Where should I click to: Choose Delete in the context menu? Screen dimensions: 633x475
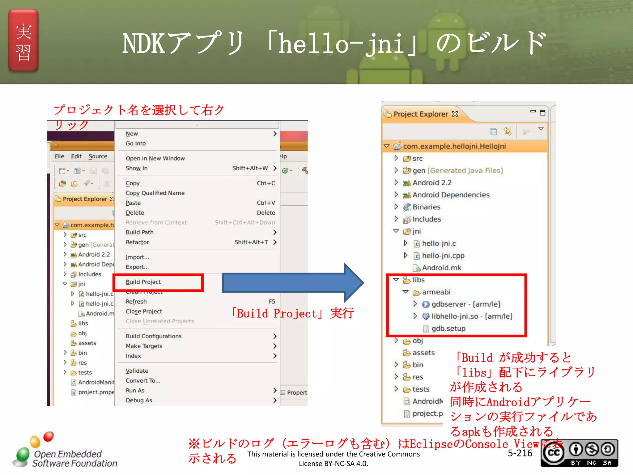tap(198, 213)
